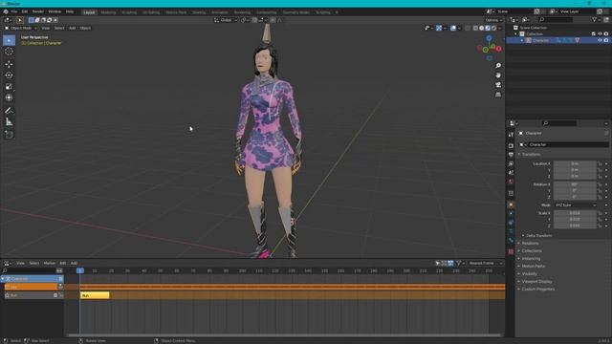This screenshot has height=344, width=612.
Task: Open the Output properties tab
Action: click(511, 155)
